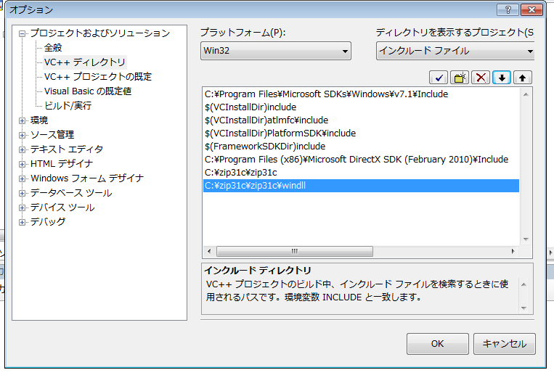
Task: Expand the 環境 tree node
Action: [22, 120]
